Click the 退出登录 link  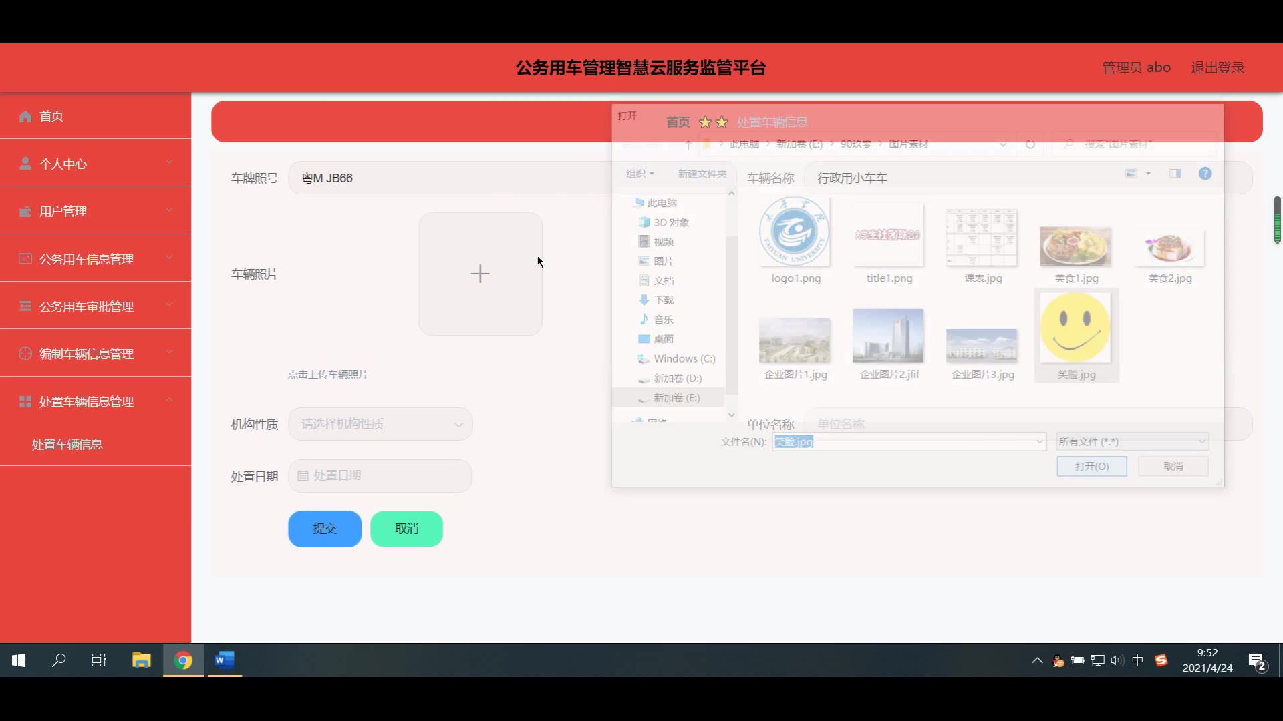1218,67
